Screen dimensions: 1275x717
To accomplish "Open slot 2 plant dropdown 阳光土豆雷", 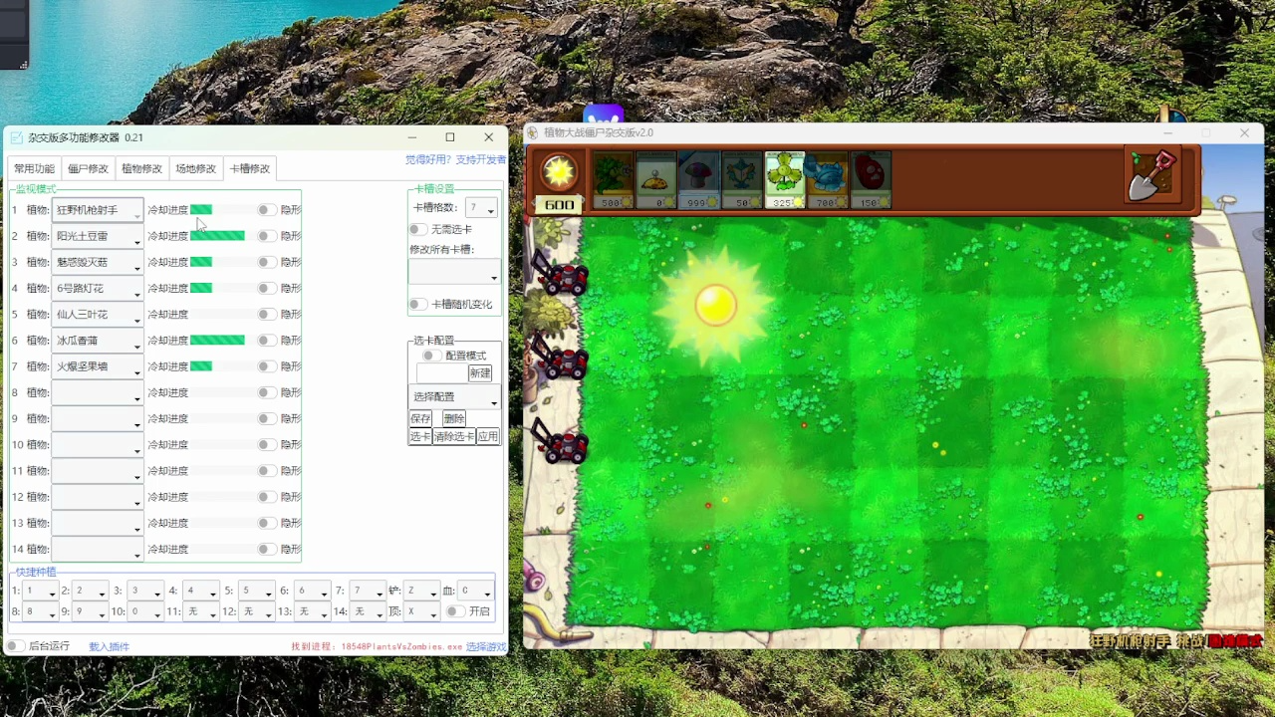I will pyautogui.click(x=98, y=236).
